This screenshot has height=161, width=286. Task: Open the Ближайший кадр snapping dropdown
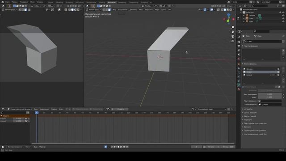tap(212, 109)
